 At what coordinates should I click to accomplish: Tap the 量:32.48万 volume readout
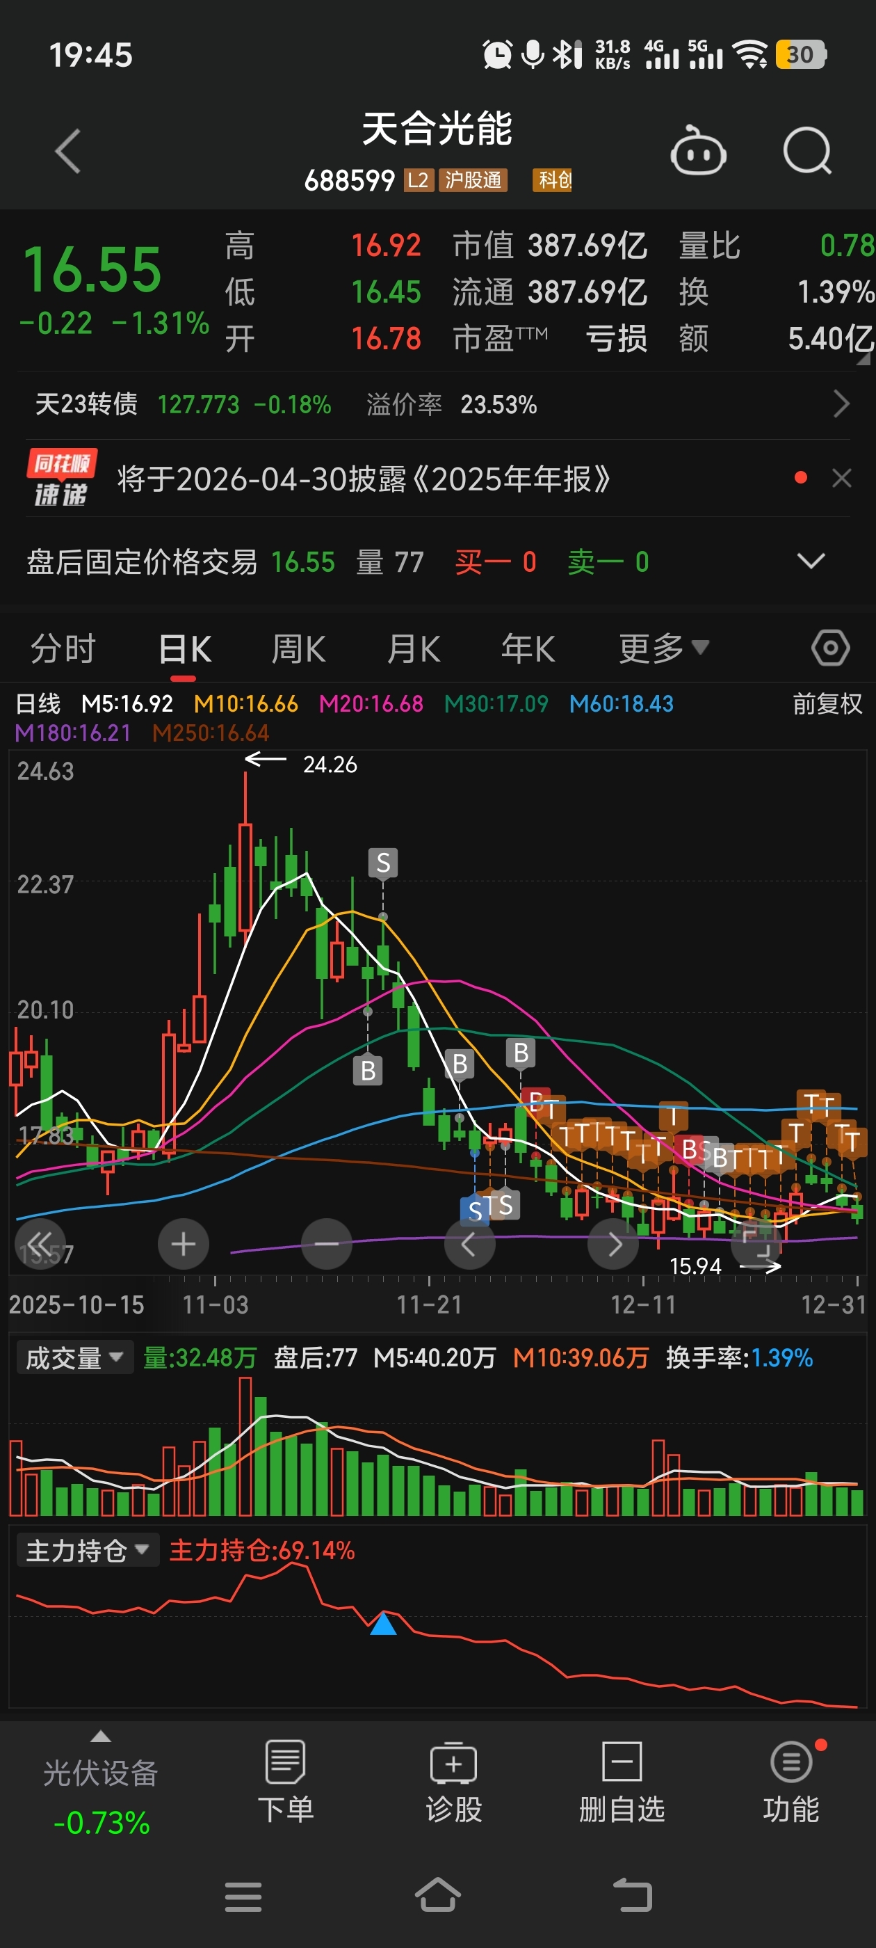200,1357
